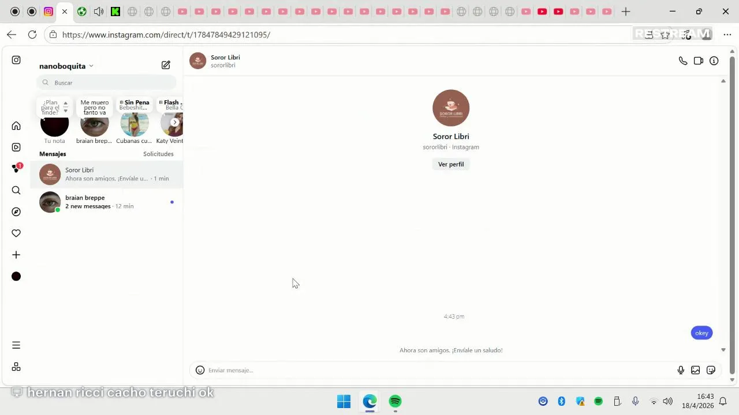Open volume control in system tray
739x415 pixels.
coord(667,401)
